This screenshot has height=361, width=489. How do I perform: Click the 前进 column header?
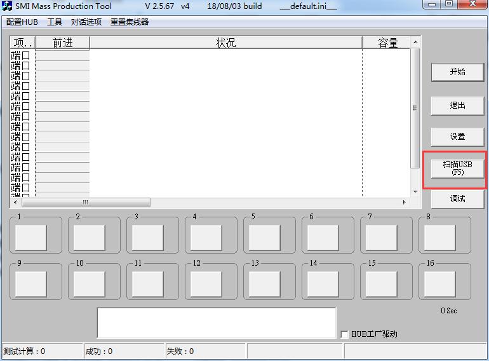pos(63,43)
